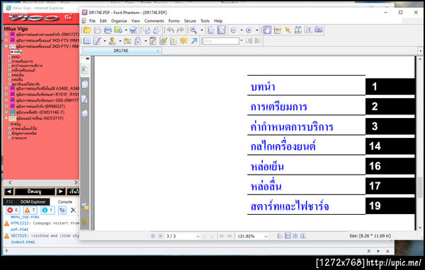Open the Forms menu
425x270 pixels.
174,20
